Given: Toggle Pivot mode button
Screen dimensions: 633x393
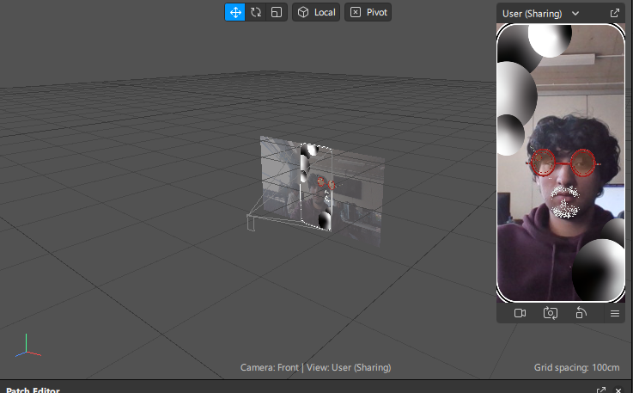Looking at the screenshot, I should (368, 12).
